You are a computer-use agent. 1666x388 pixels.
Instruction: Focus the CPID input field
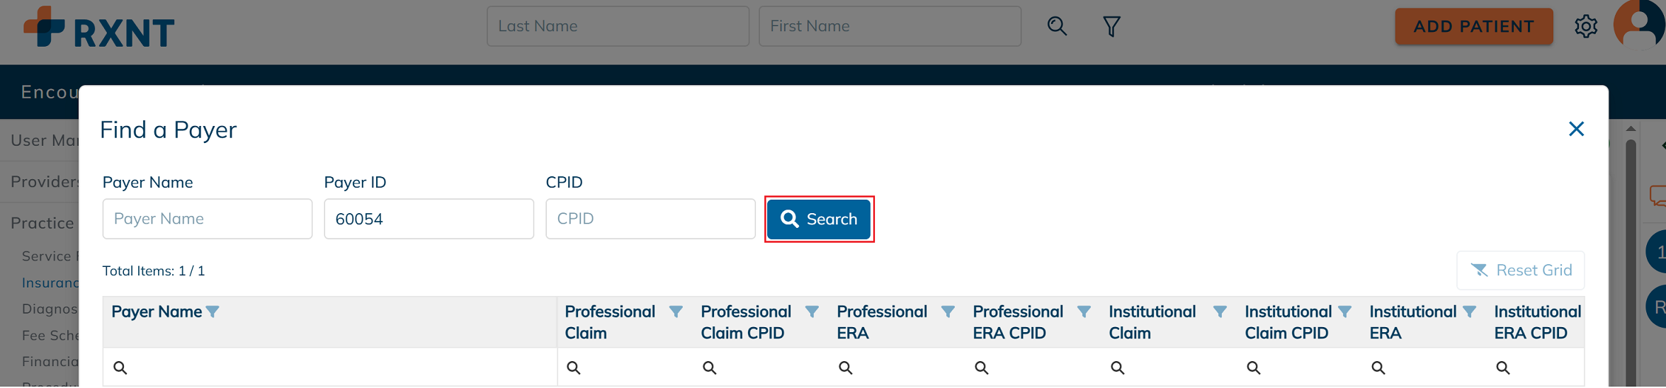(x=650, y=219)
